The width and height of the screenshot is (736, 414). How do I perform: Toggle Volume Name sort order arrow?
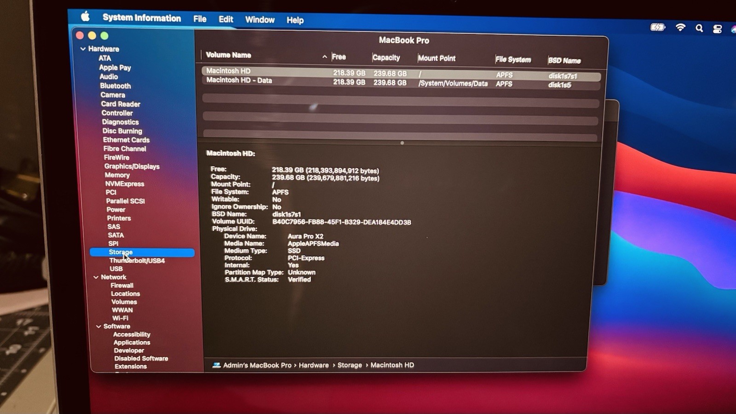325,57
